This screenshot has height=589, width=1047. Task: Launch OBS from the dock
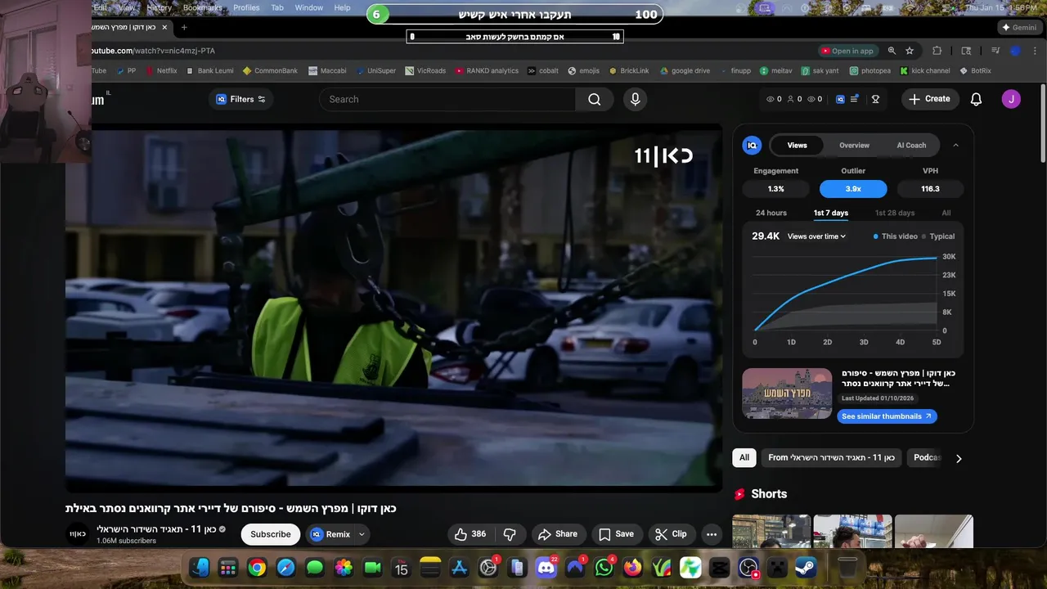coord(748,568)
